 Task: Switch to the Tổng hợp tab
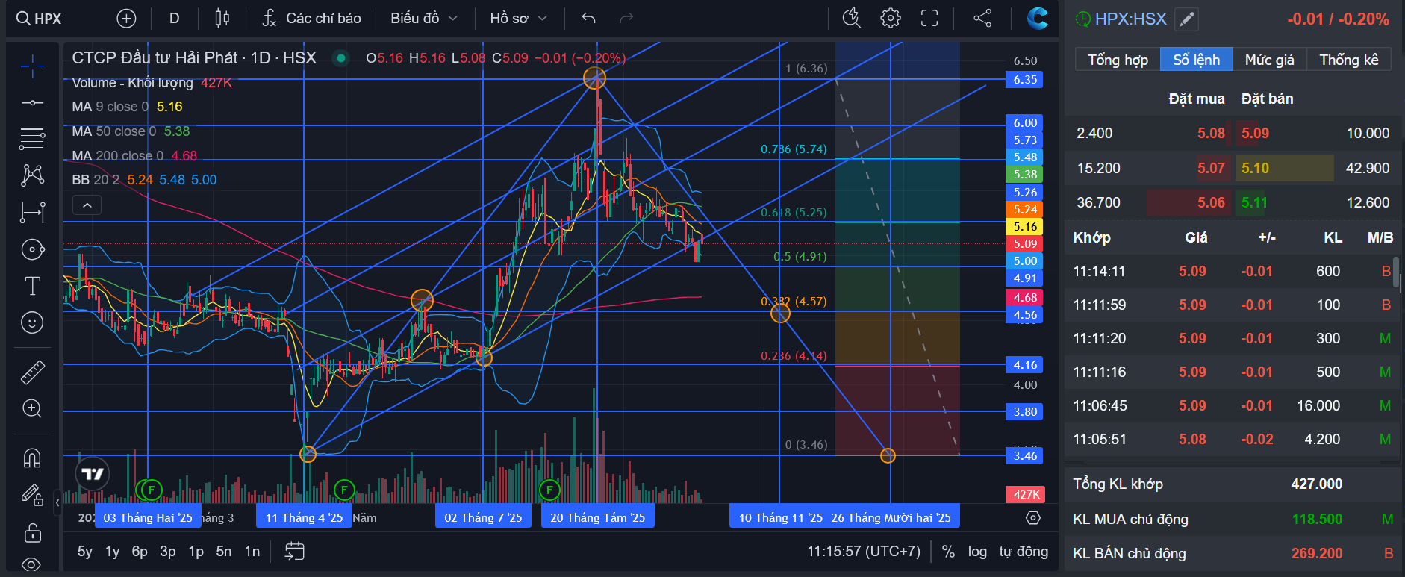pos(1118,60)
